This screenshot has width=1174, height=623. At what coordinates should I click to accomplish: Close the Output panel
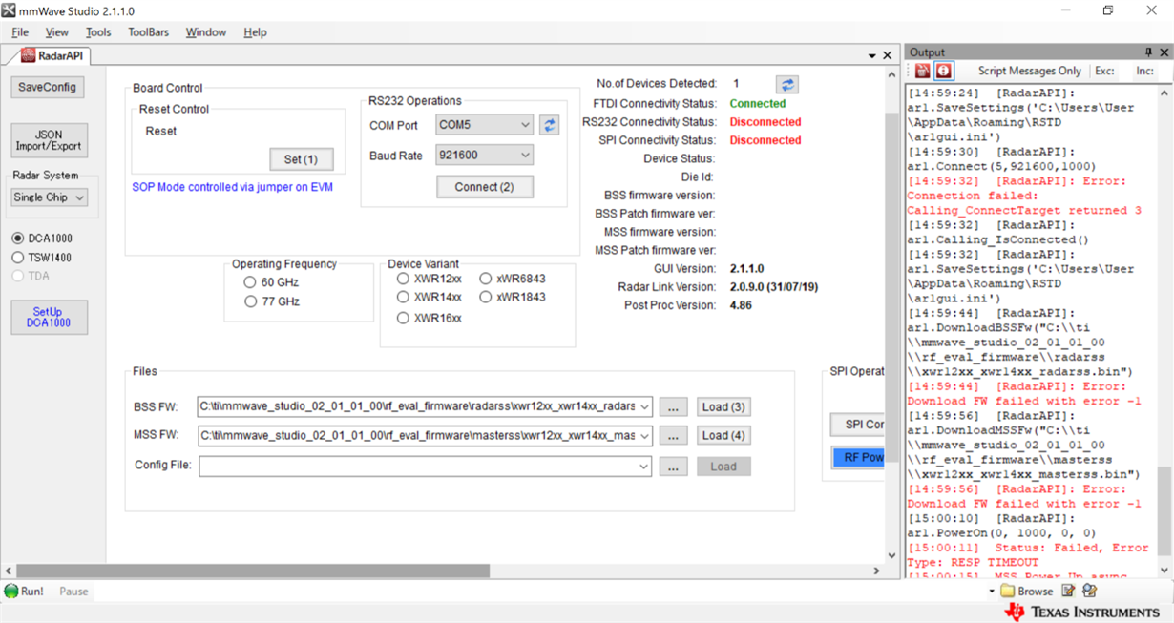pos(1164,52)
